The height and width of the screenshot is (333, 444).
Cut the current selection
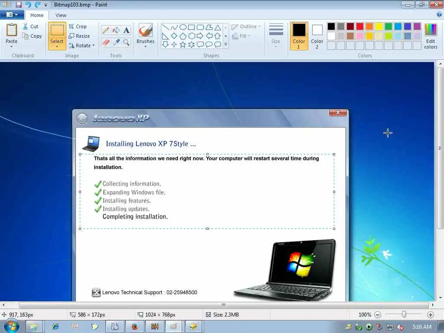[31, 26]
